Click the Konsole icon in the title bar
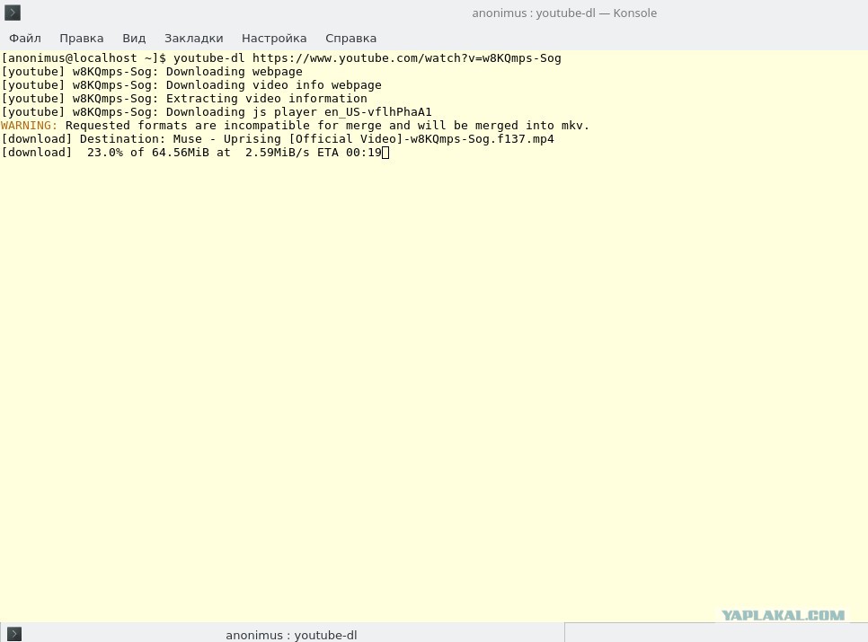Image resolution: width=868 pixels, height=642 pixels. pyautogui.click(x=13, y=13)
